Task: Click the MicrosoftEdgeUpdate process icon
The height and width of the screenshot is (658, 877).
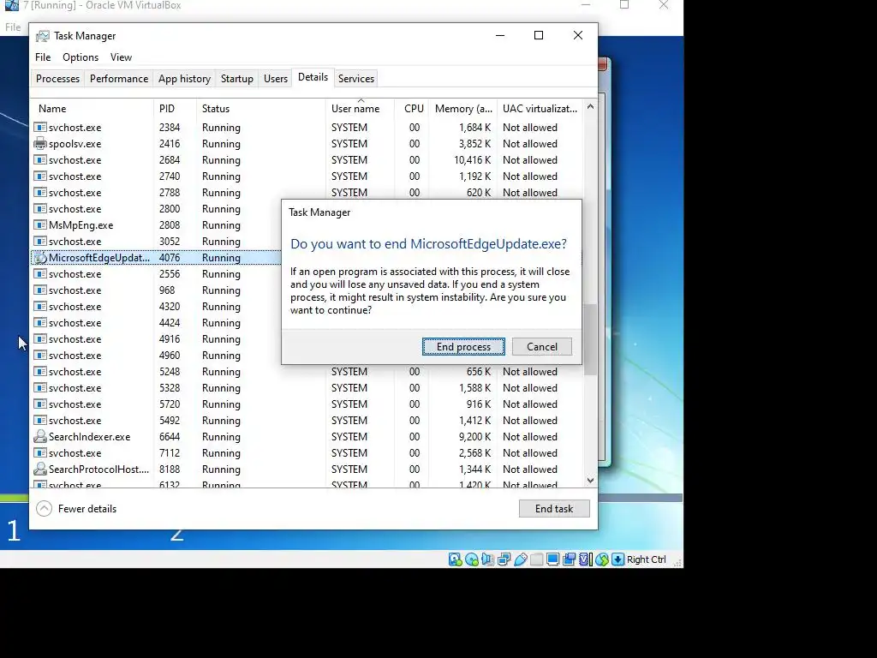Action: pyautogui.click(x=39, y=258)
